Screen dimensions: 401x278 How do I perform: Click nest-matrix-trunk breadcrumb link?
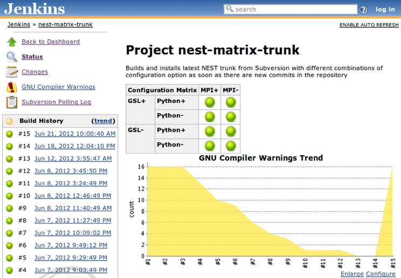click(65, 25)
